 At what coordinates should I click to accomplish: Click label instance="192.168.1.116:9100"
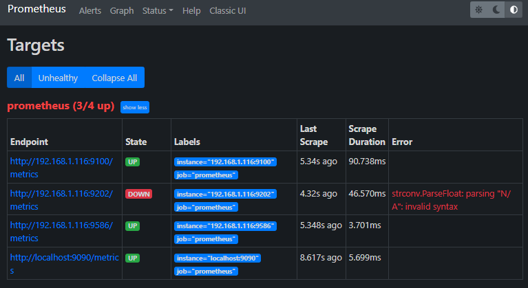click(x=225, y=162)
